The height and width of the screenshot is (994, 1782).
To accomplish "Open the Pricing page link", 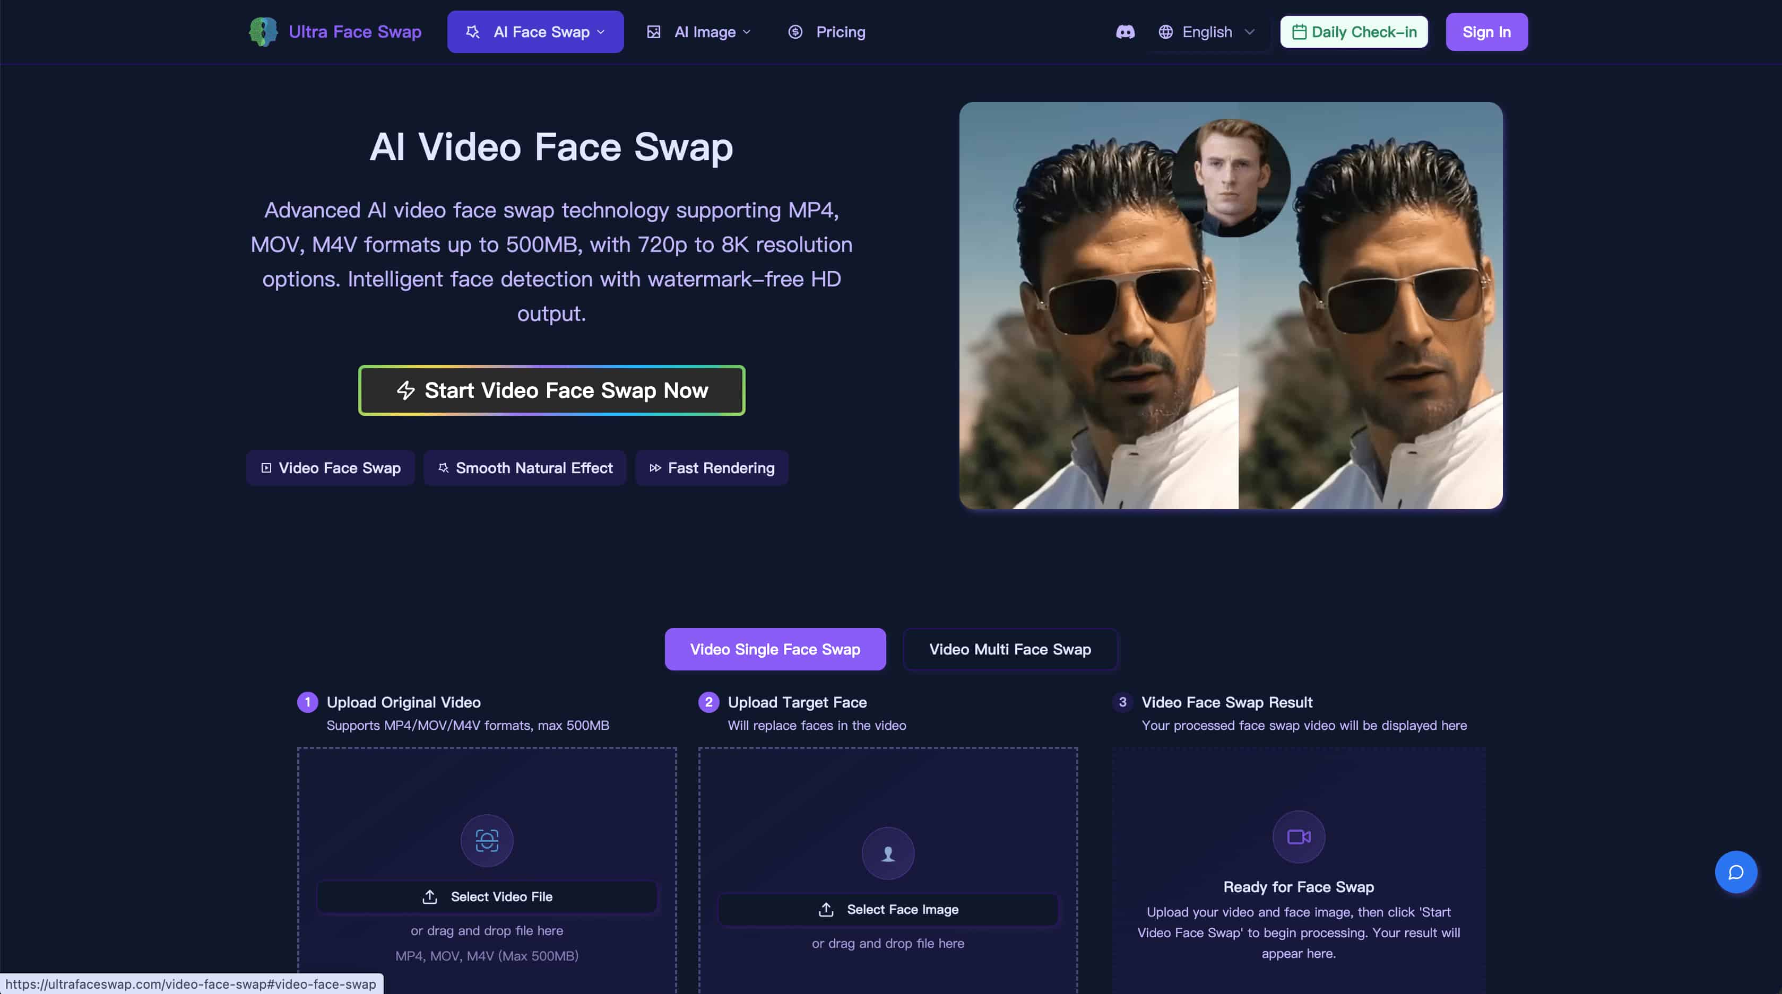I will [x=840, y=32].
